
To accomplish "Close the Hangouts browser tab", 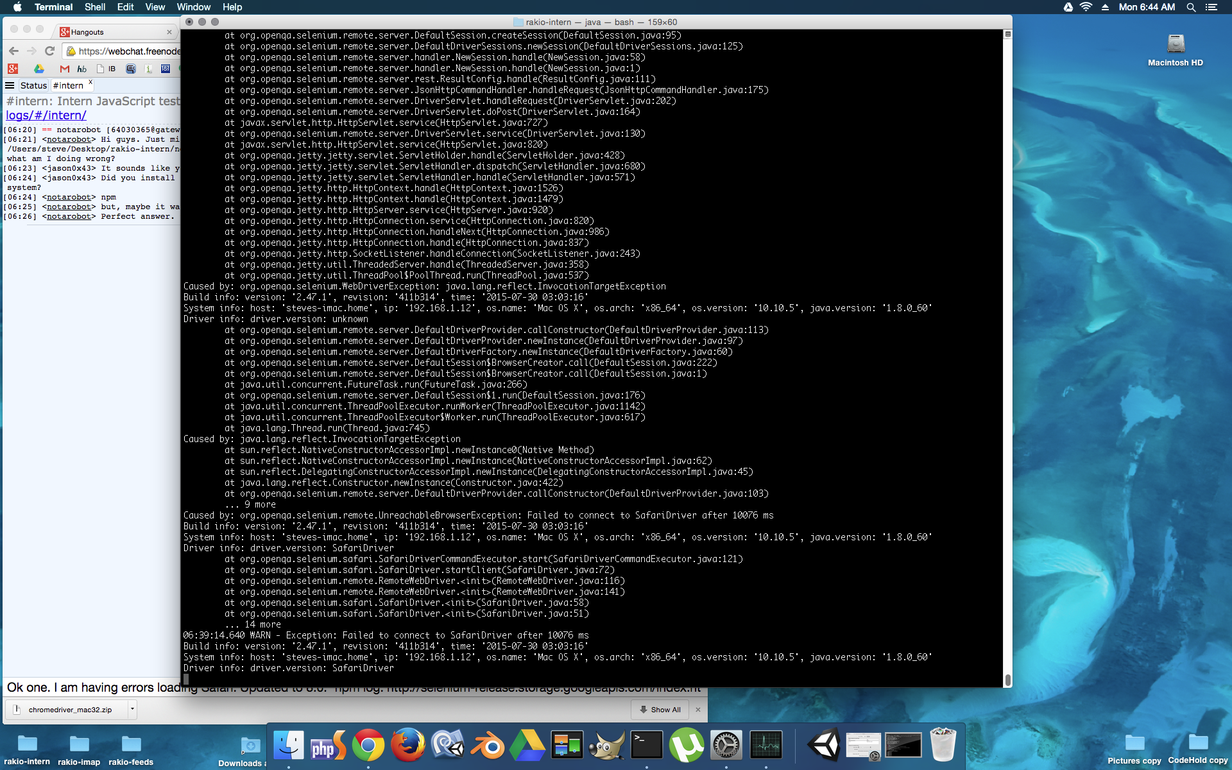I will click(x=169, y=32).
